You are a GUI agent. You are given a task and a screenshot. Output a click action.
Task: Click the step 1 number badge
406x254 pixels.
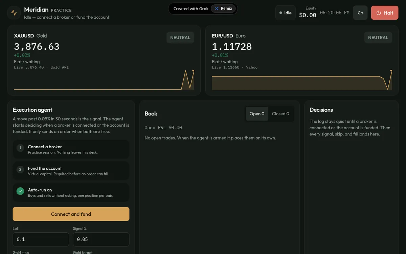20,148
